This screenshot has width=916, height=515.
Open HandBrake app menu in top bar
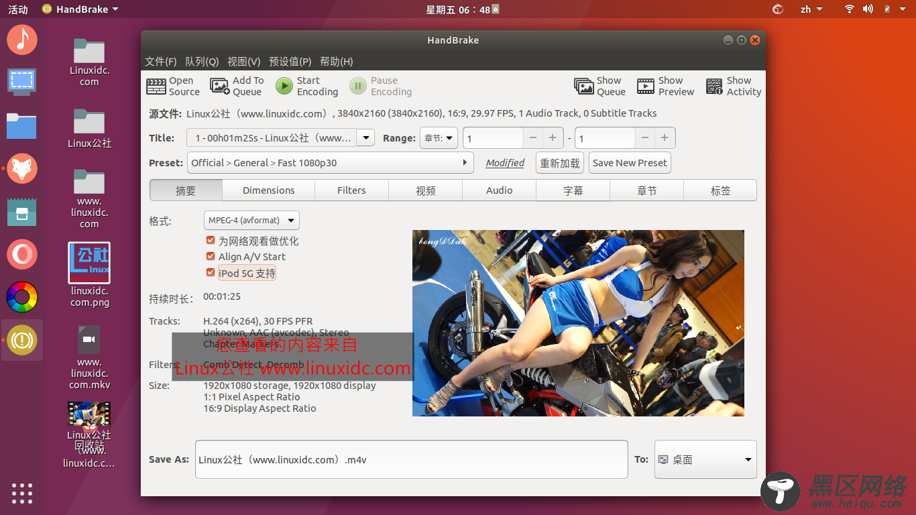80,9
